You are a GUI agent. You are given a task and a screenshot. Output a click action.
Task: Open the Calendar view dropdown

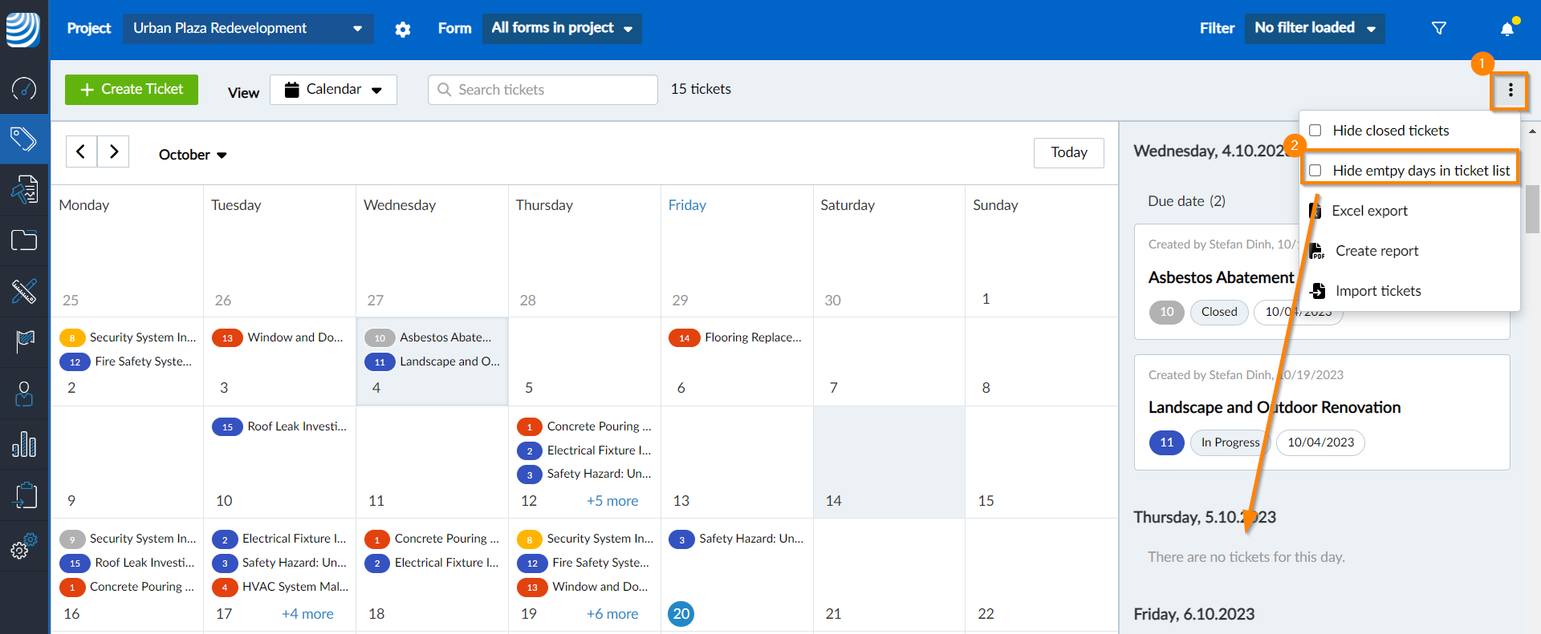tap(333, 90)
